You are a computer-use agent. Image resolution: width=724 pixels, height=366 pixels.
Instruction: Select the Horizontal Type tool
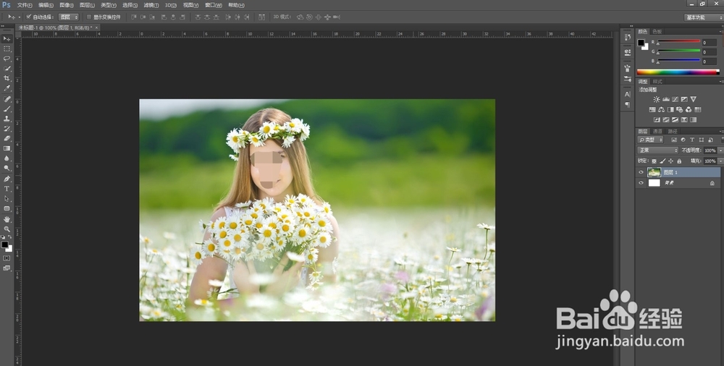7,189
